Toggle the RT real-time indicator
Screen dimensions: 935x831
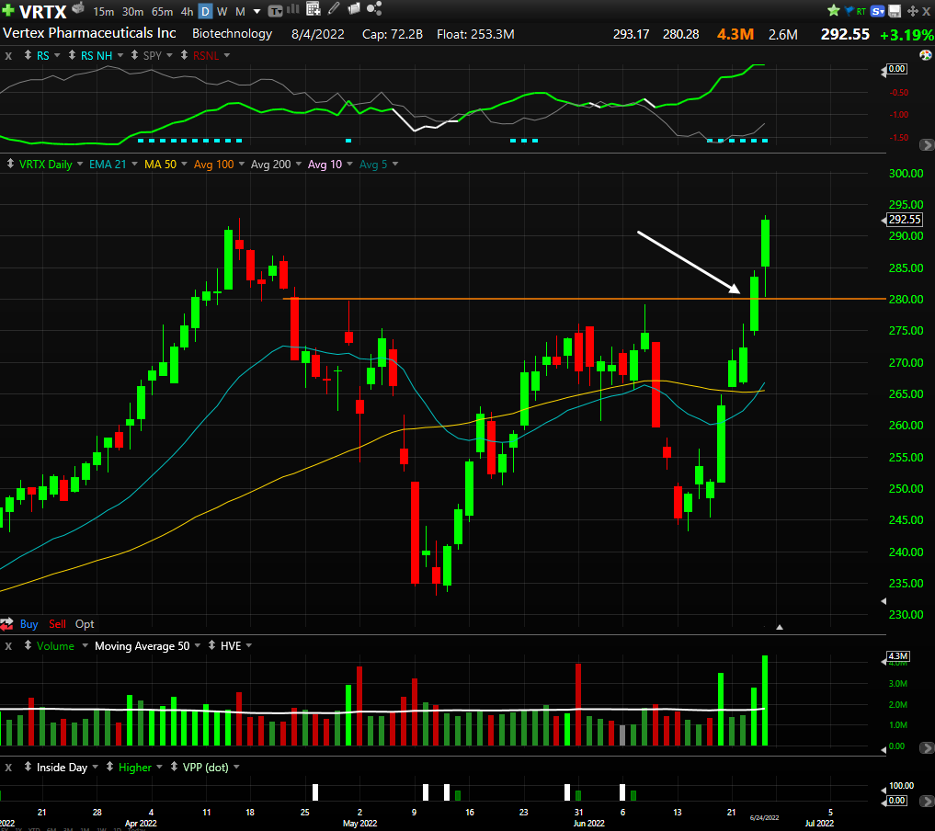pyautogui.click(x=861, y=11)
